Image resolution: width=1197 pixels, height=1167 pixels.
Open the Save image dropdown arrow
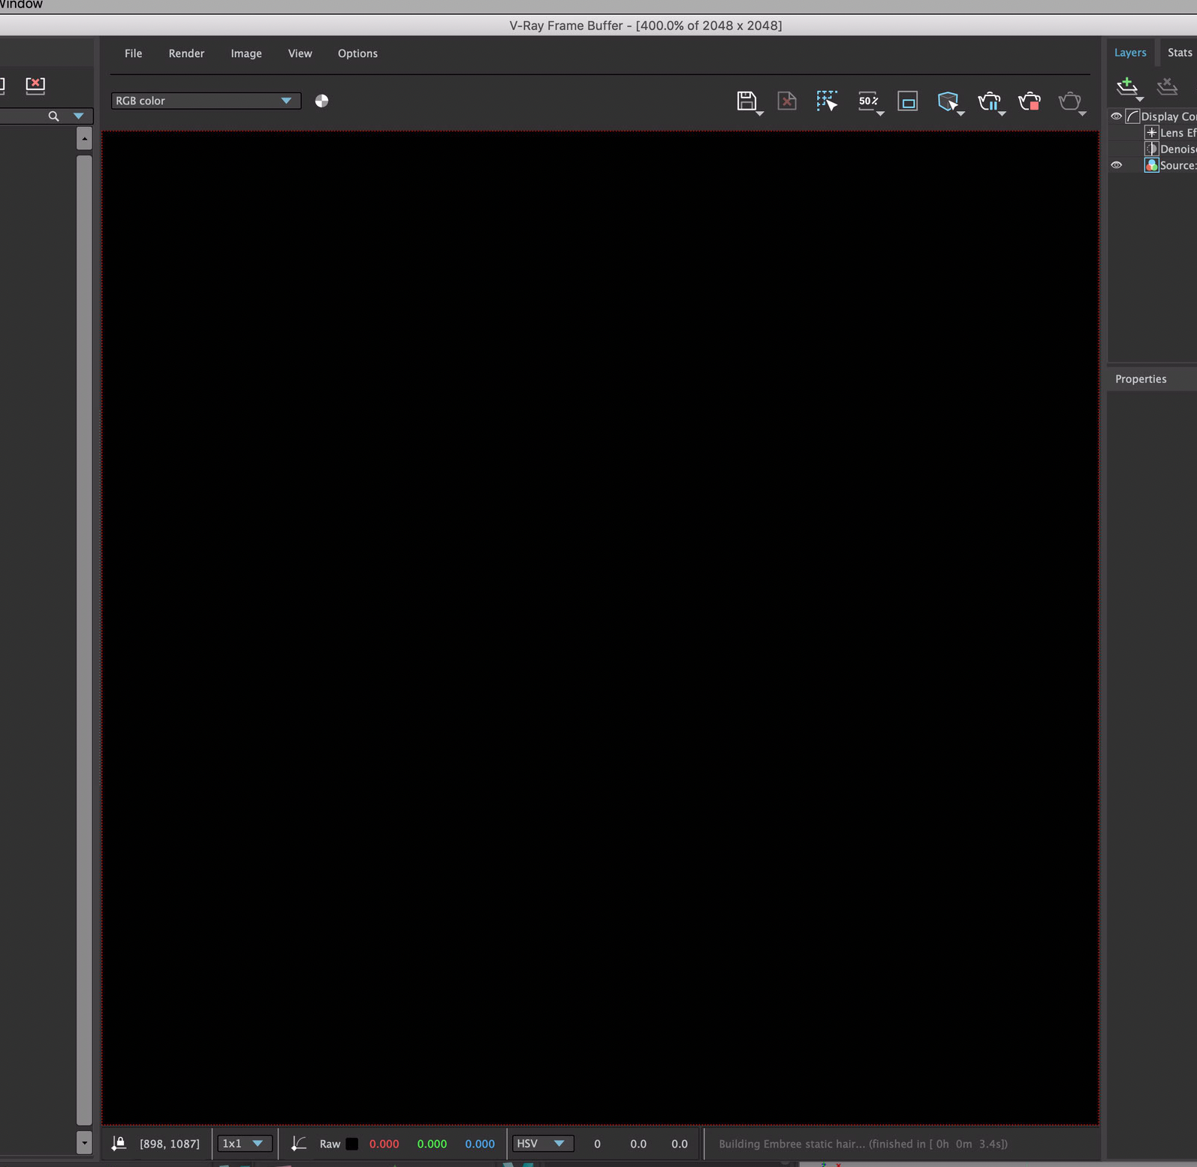tap(760, 113)
